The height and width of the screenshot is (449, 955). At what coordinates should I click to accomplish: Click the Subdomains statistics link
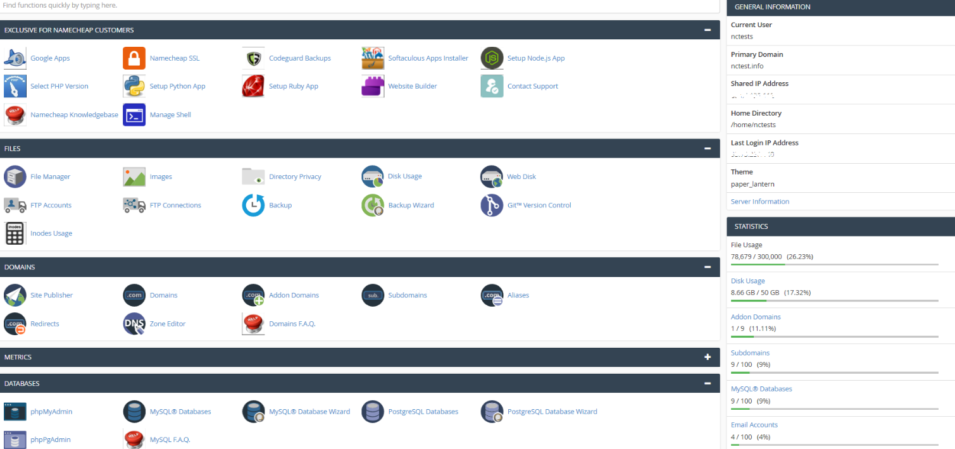tap(750, 353)
